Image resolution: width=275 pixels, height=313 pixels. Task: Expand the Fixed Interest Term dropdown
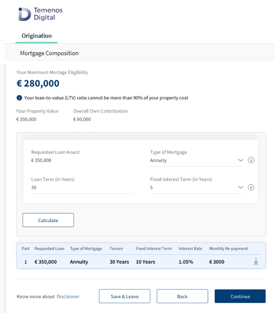[x=196, y=187]
